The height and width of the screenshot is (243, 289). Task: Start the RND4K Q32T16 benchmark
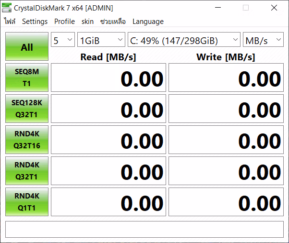(27, 140)
